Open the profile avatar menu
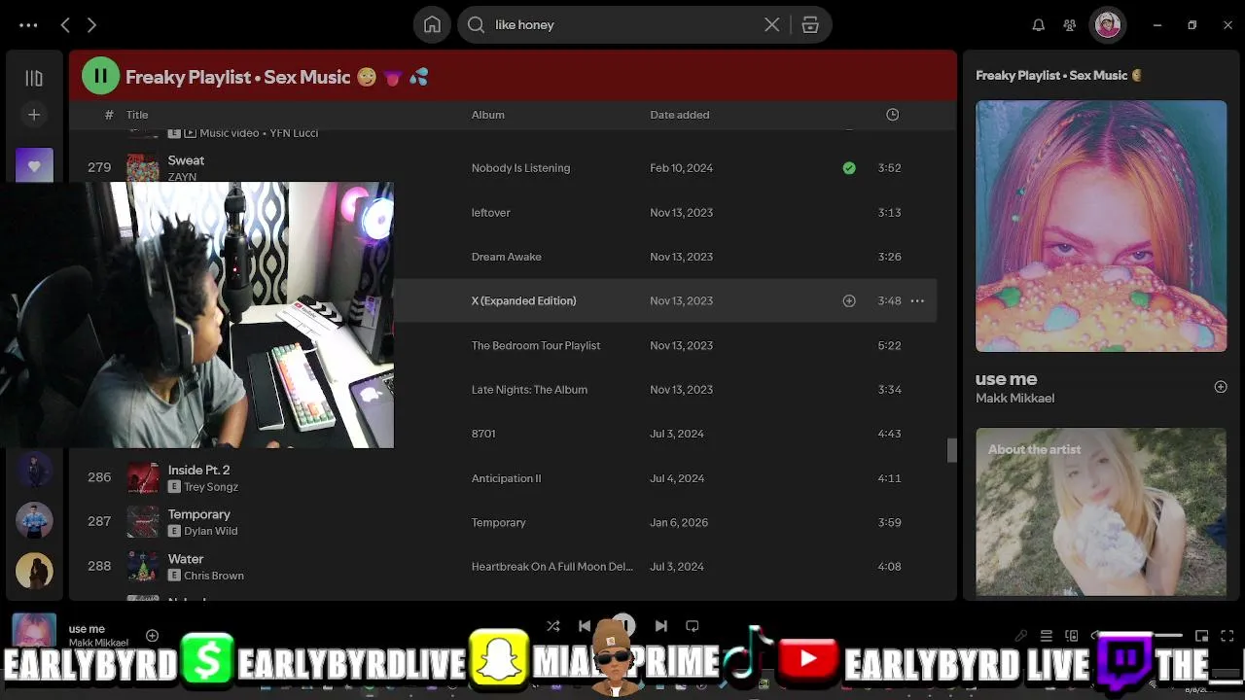Viewport: 1245px width, 700px height. (1107, 25)
